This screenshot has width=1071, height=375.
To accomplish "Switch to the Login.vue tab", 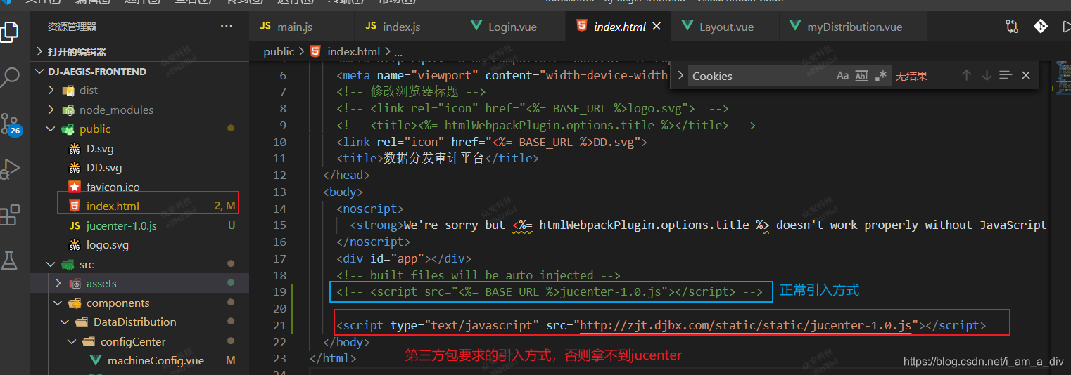I will coord(514,27).
